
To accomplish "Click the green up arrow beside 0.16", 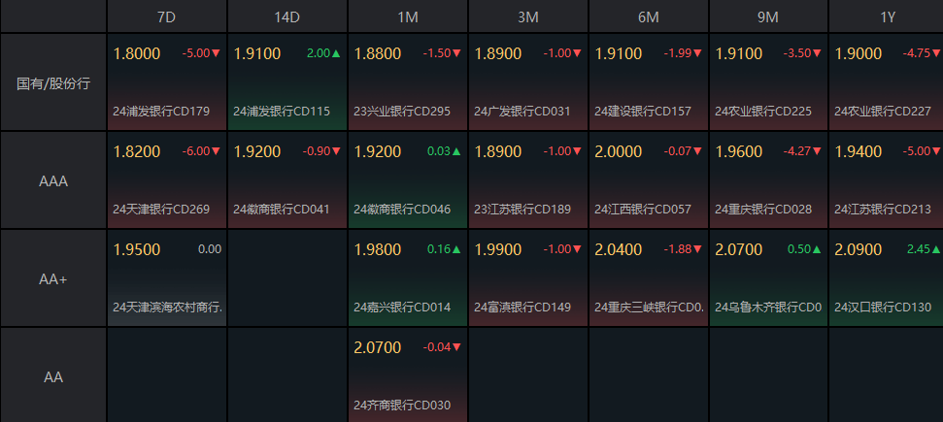I will point(456,249).
